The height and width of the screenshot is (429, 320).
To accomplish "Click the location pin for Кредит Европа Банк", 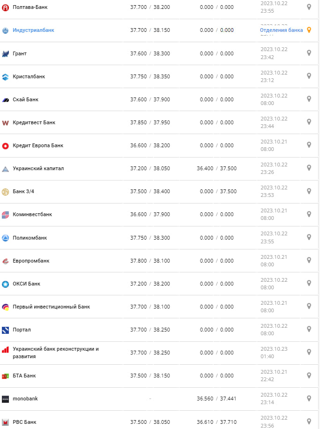I will pos(309,145).
